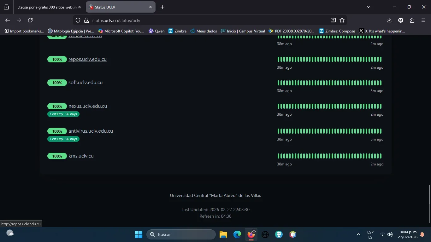
Task: Open a new browser tab
Action: (162, 7)
